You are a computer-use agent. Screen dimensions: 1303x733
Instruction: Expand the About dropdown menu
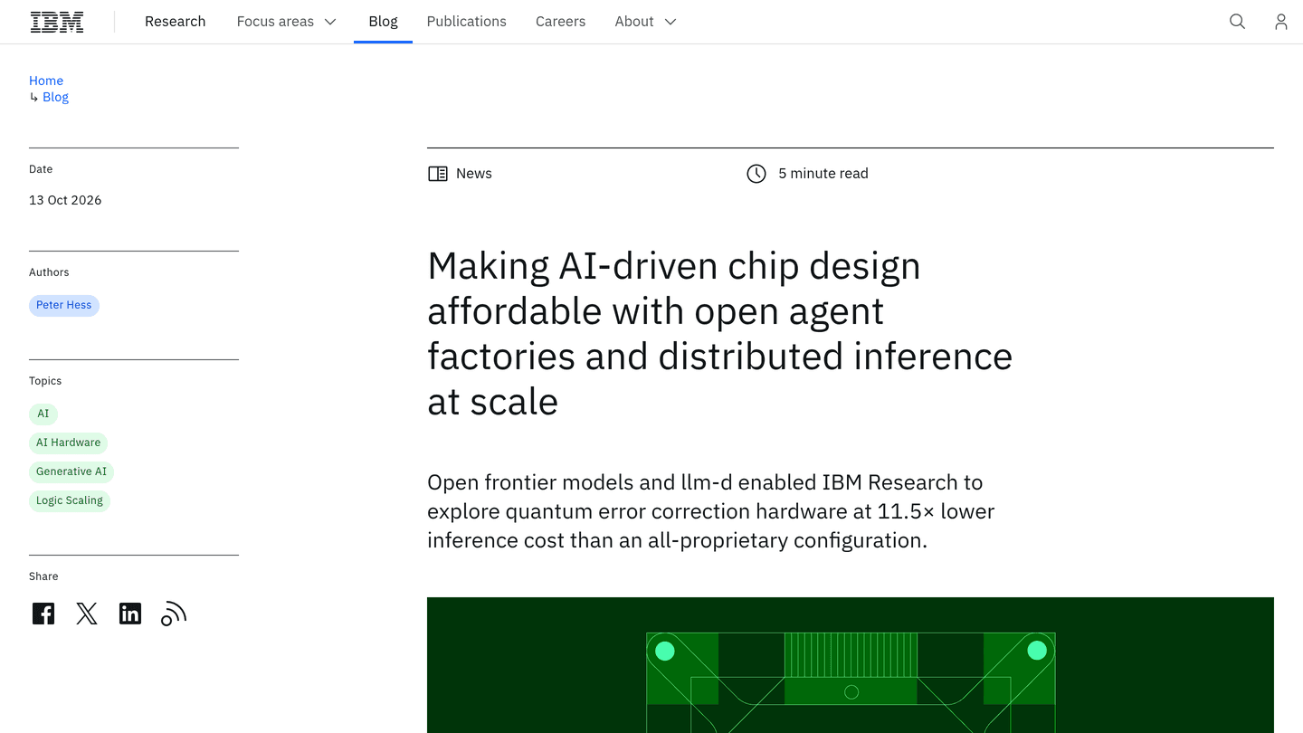coord(646,22)
